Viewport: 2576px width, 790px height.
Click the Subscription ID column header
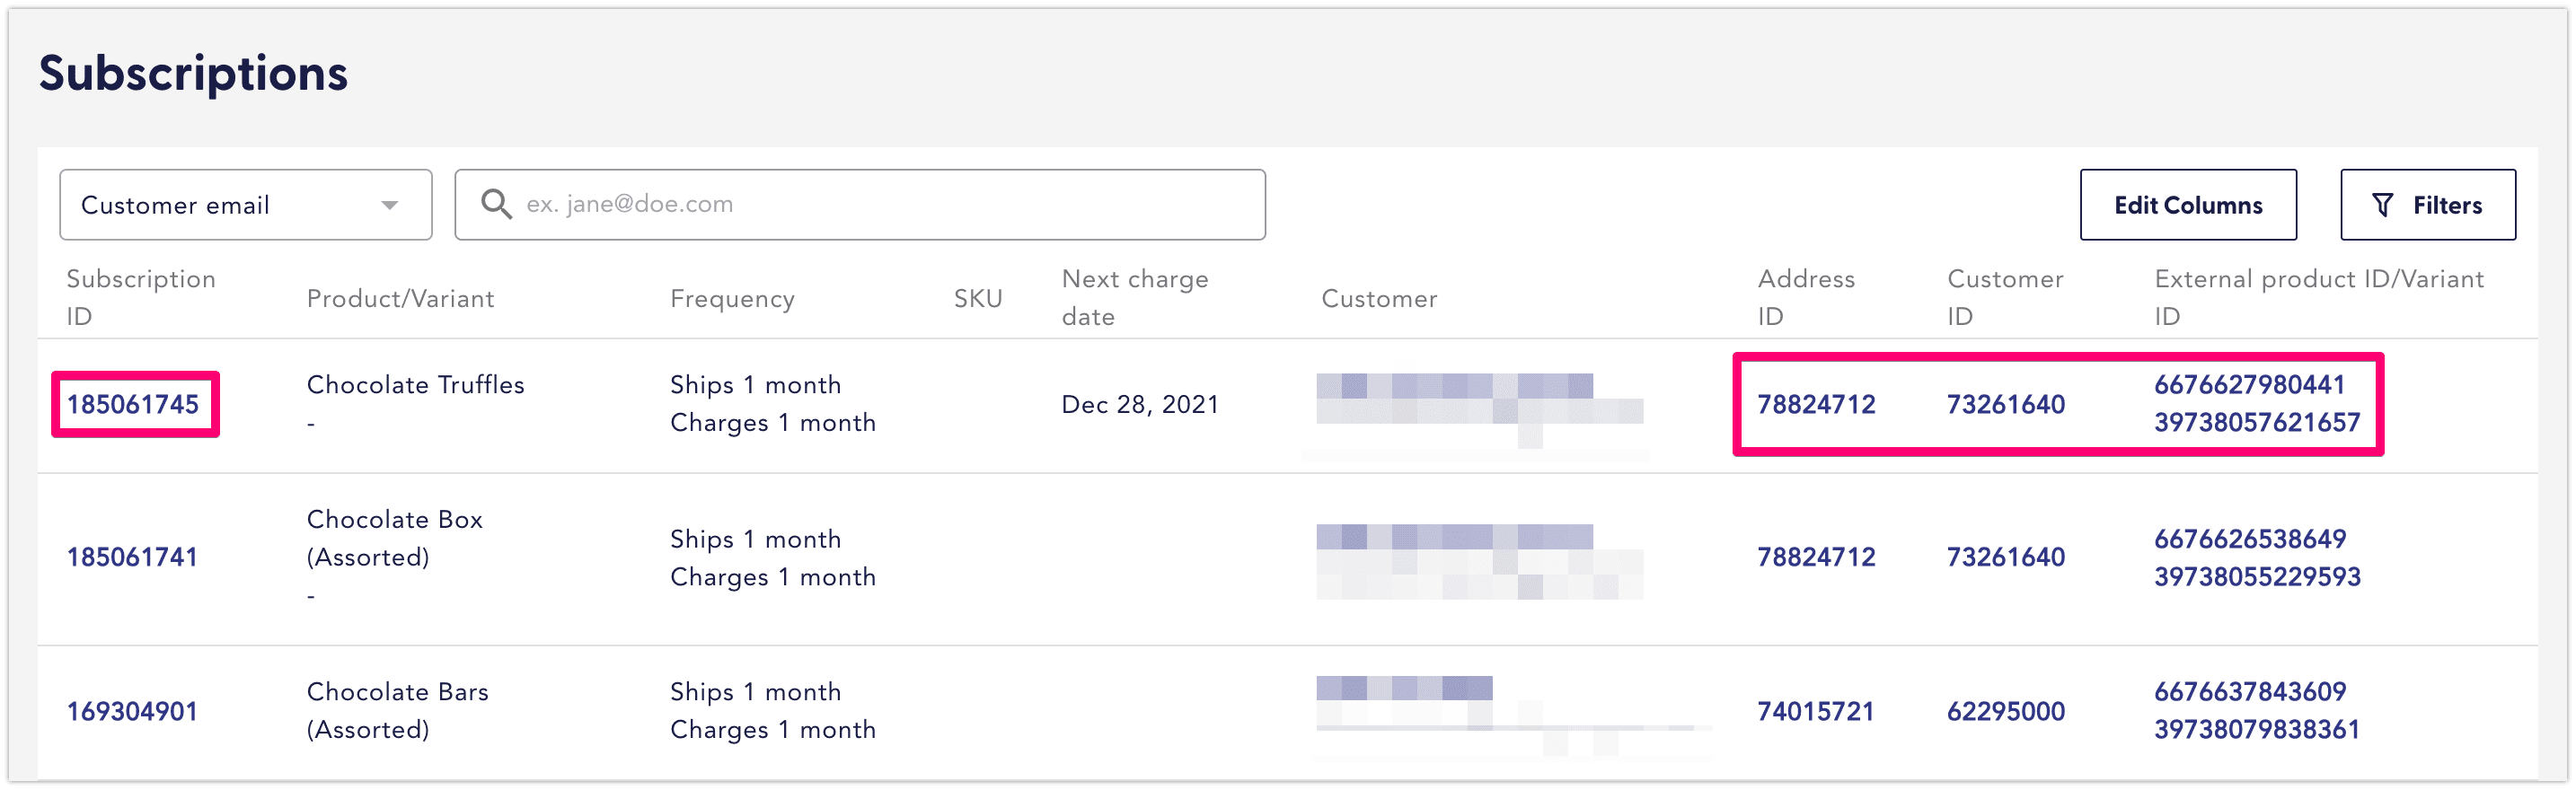pyautogui.click(x=141, y=296)
